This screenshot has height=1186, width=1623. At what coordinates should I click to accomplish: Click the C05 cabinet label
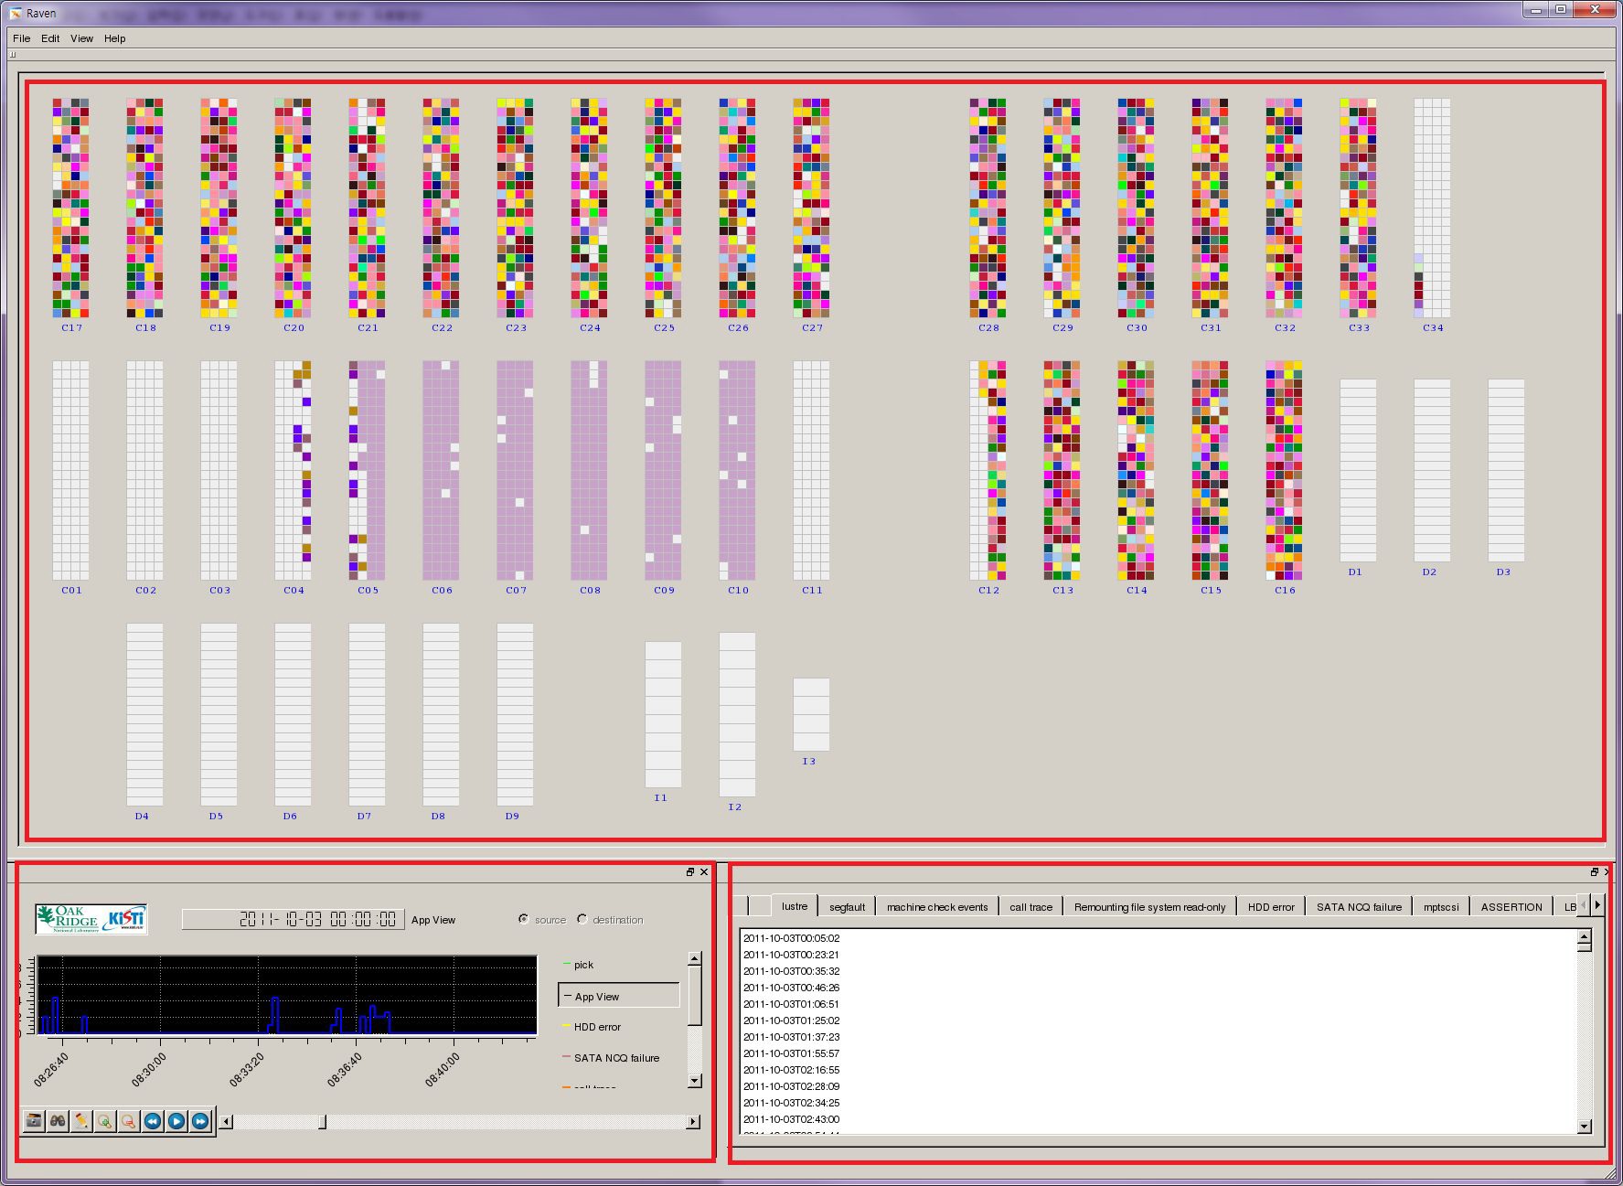point(368,590)
